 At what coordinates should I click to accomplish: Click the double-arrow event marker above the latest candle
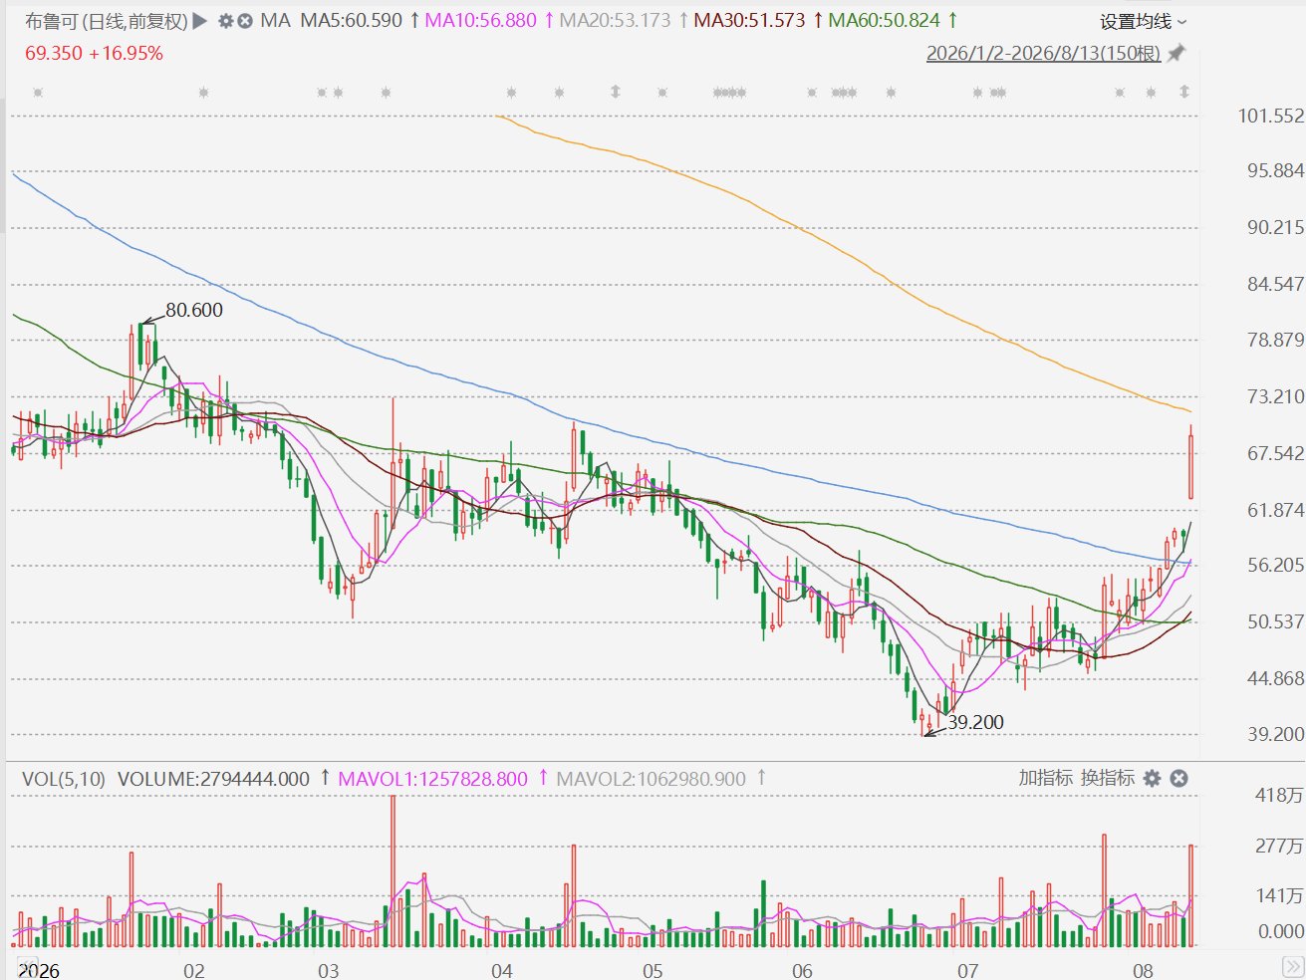[1184, 92]
